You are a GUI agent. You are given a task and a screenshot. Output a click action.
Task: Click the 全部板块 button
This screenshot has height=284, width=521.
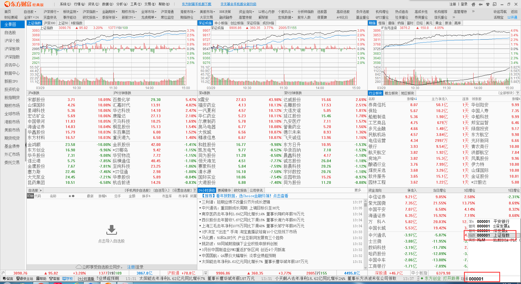[x=506, y=93]
